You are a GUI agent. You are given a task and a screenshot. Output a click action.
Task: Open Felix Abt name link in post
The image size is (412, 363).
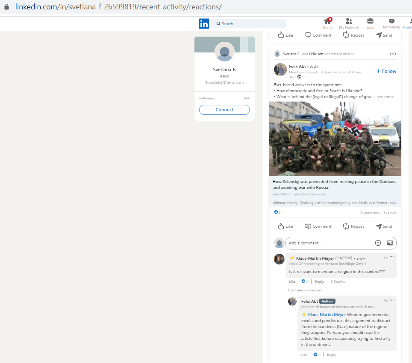pos(297,67)
